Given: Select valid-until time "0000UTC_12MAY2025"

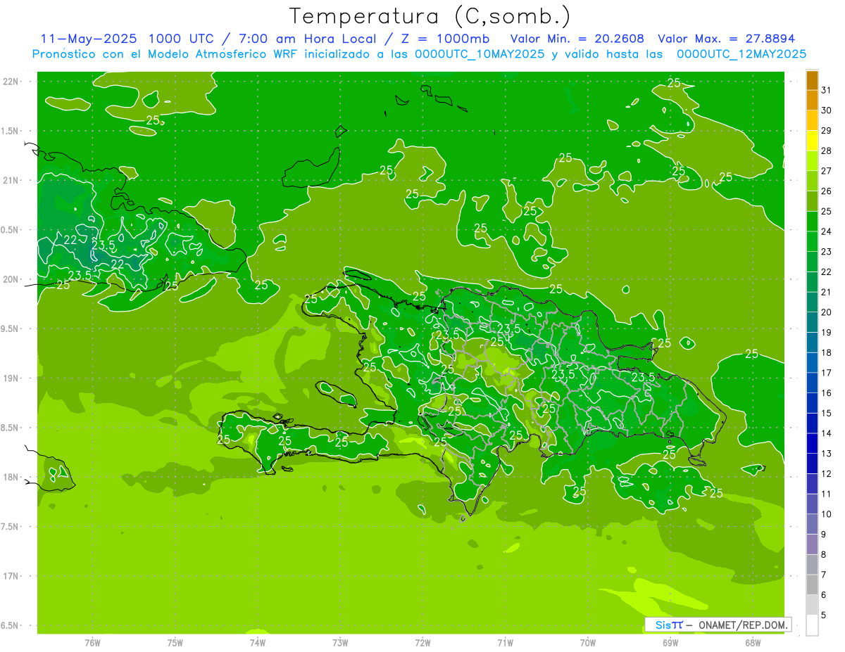Looking at the screenshot, I should (x=741, y=53).
